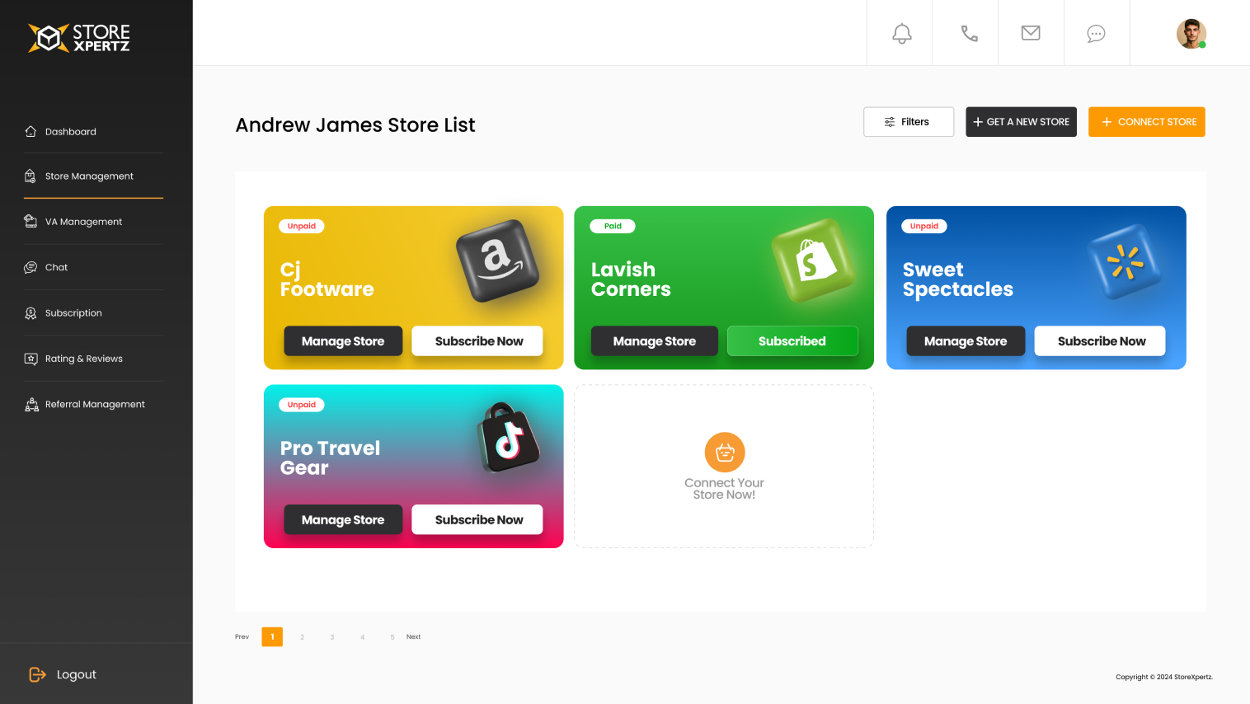
Task: Go to page 2 in pagination
Action: pyautogui.click(x=303, y=637)
